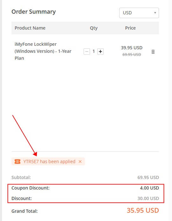Select the iMyFone LockWiper product name

coord(43,51)
